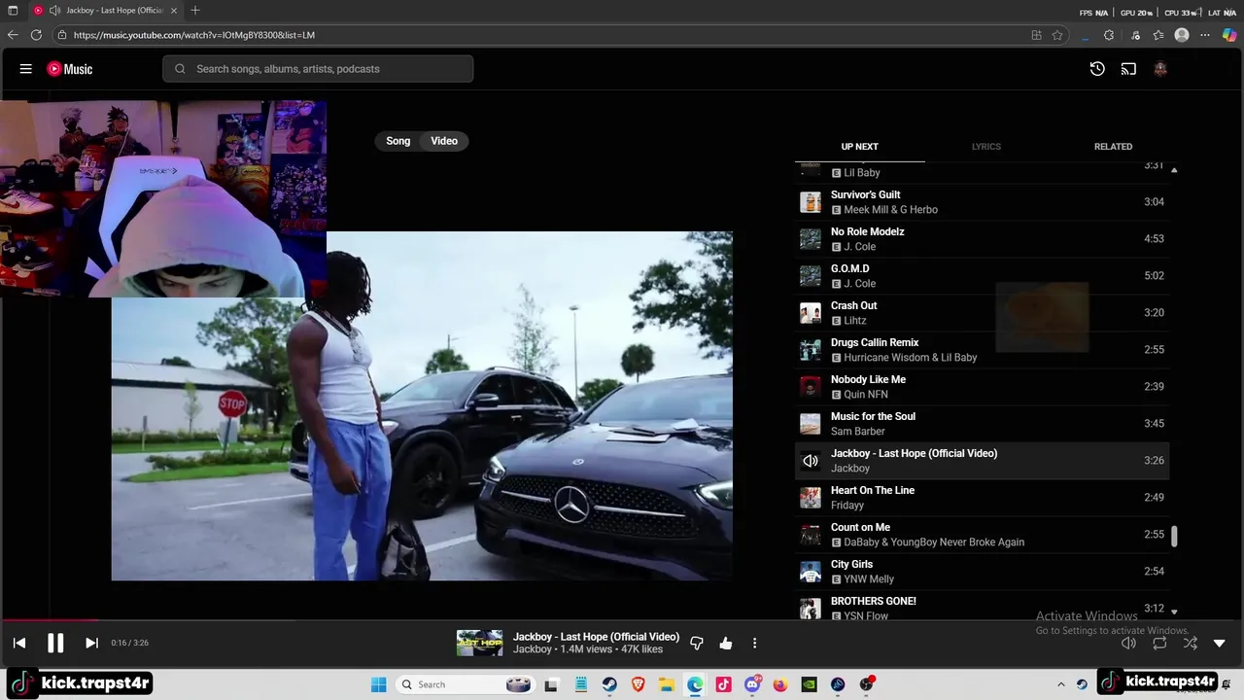
Task: Collapse the player page with down arrow
Action: coord(1220,643)
